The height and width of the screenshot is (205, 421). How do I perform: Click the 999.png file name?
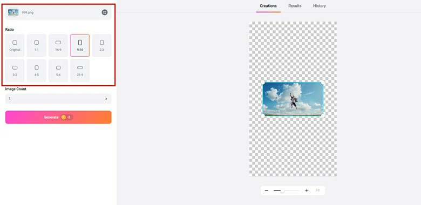28,12
